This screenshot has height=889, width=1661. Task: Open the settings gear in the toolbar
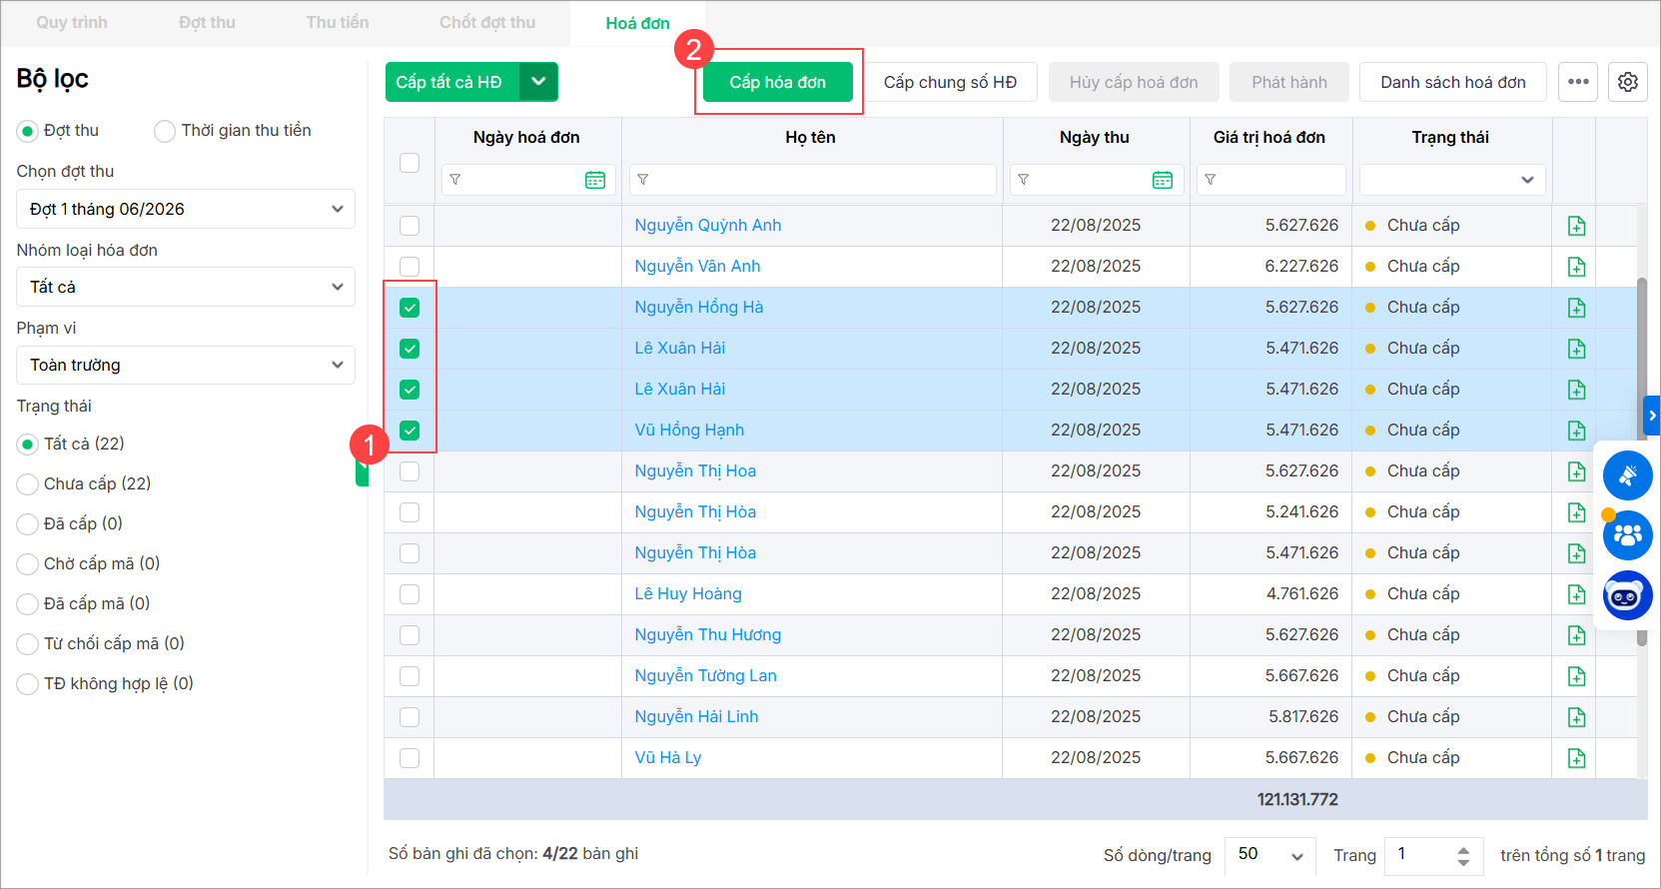tap(1628, 82)
